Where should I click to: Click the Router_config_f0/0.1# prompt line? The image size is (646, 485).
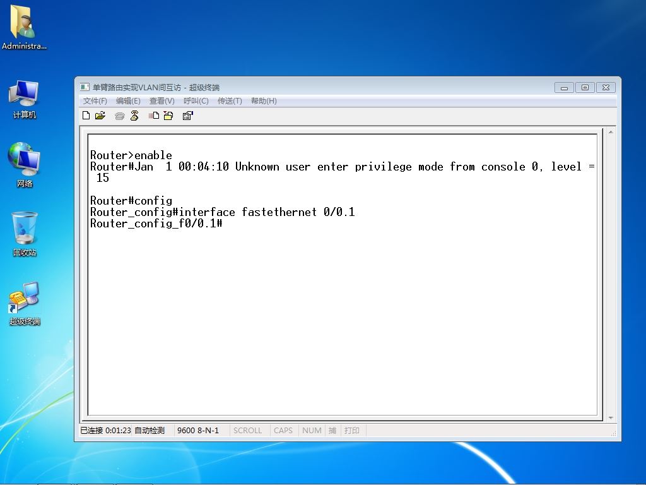point(156,224)
